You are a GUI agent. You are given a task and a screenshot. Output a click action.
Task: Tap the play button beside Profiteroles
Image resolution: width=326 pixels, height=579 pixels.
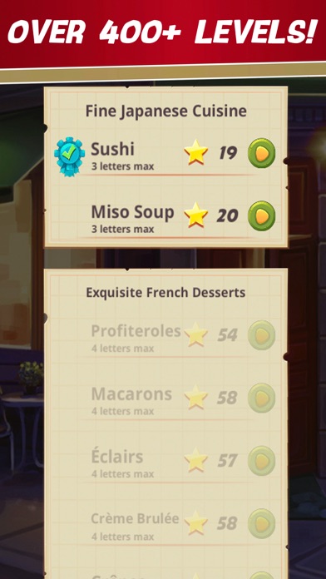(x=261, y=335)
